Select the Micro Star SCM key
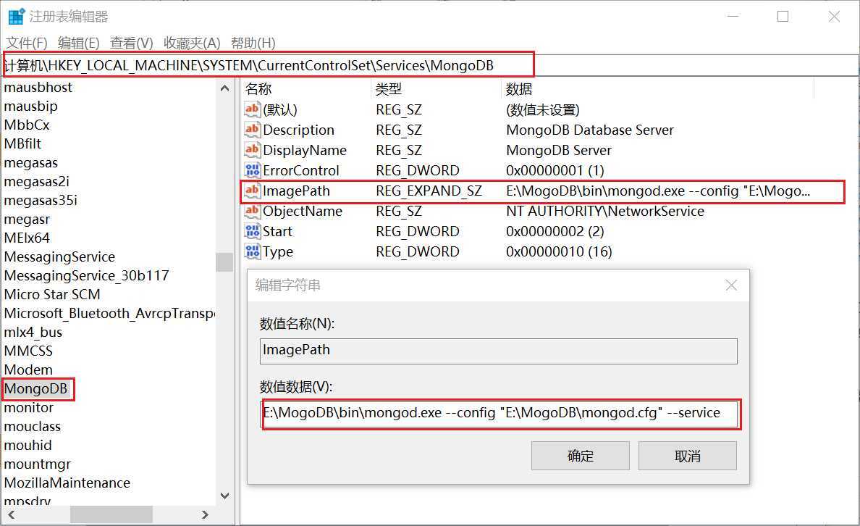This screenshot has width=860, height=526. 52,294
